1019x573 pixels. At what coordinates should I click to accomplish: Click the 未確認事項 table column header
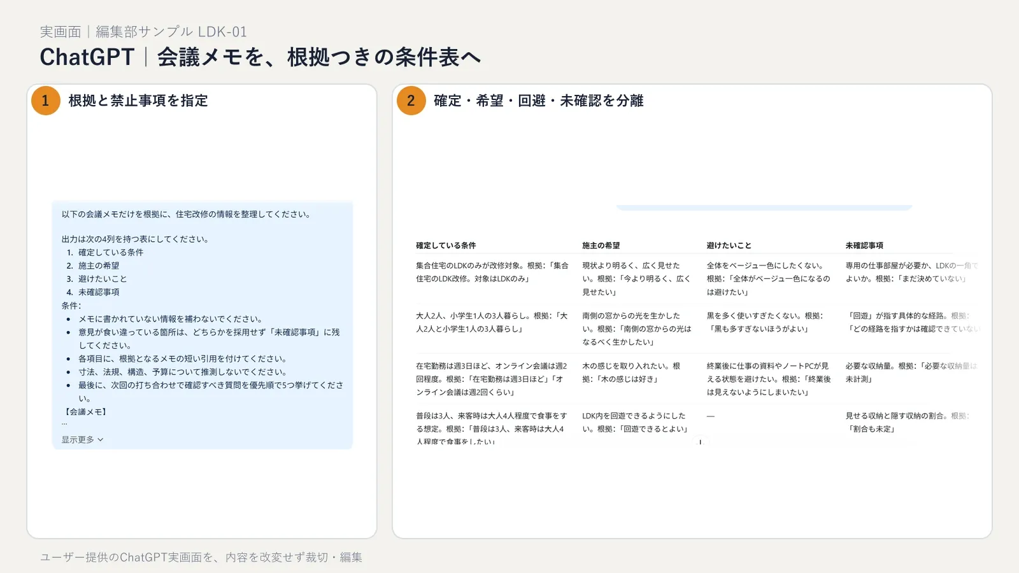[864, 246]
